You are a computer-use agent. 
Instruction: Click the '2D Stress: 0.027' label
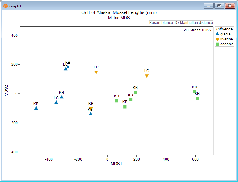coord(198,30)
